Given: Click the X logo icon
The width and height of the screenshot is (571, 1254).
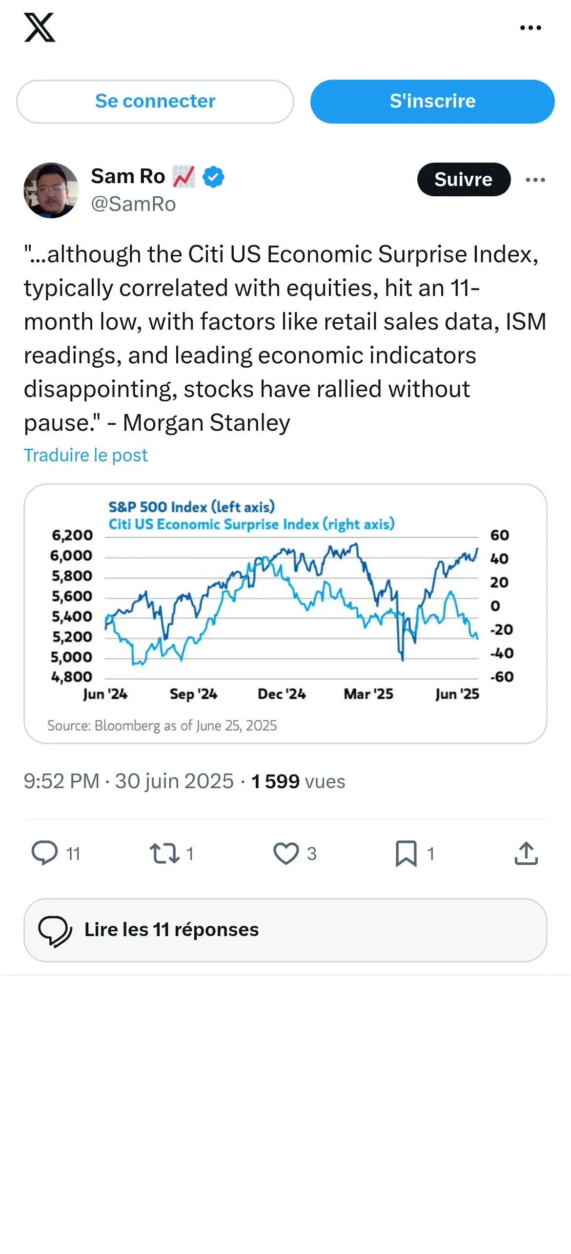Looking at the screenshot, I should [40, 28].
